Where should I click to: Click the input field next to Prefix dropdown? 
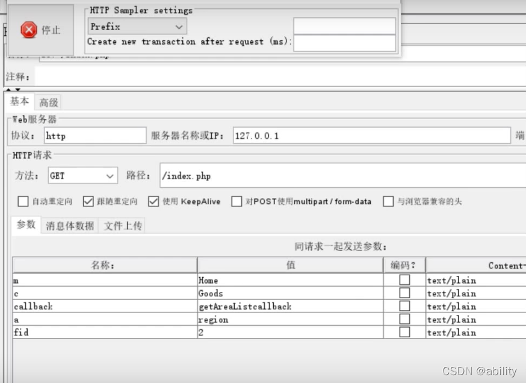click(x=344, y=26)
